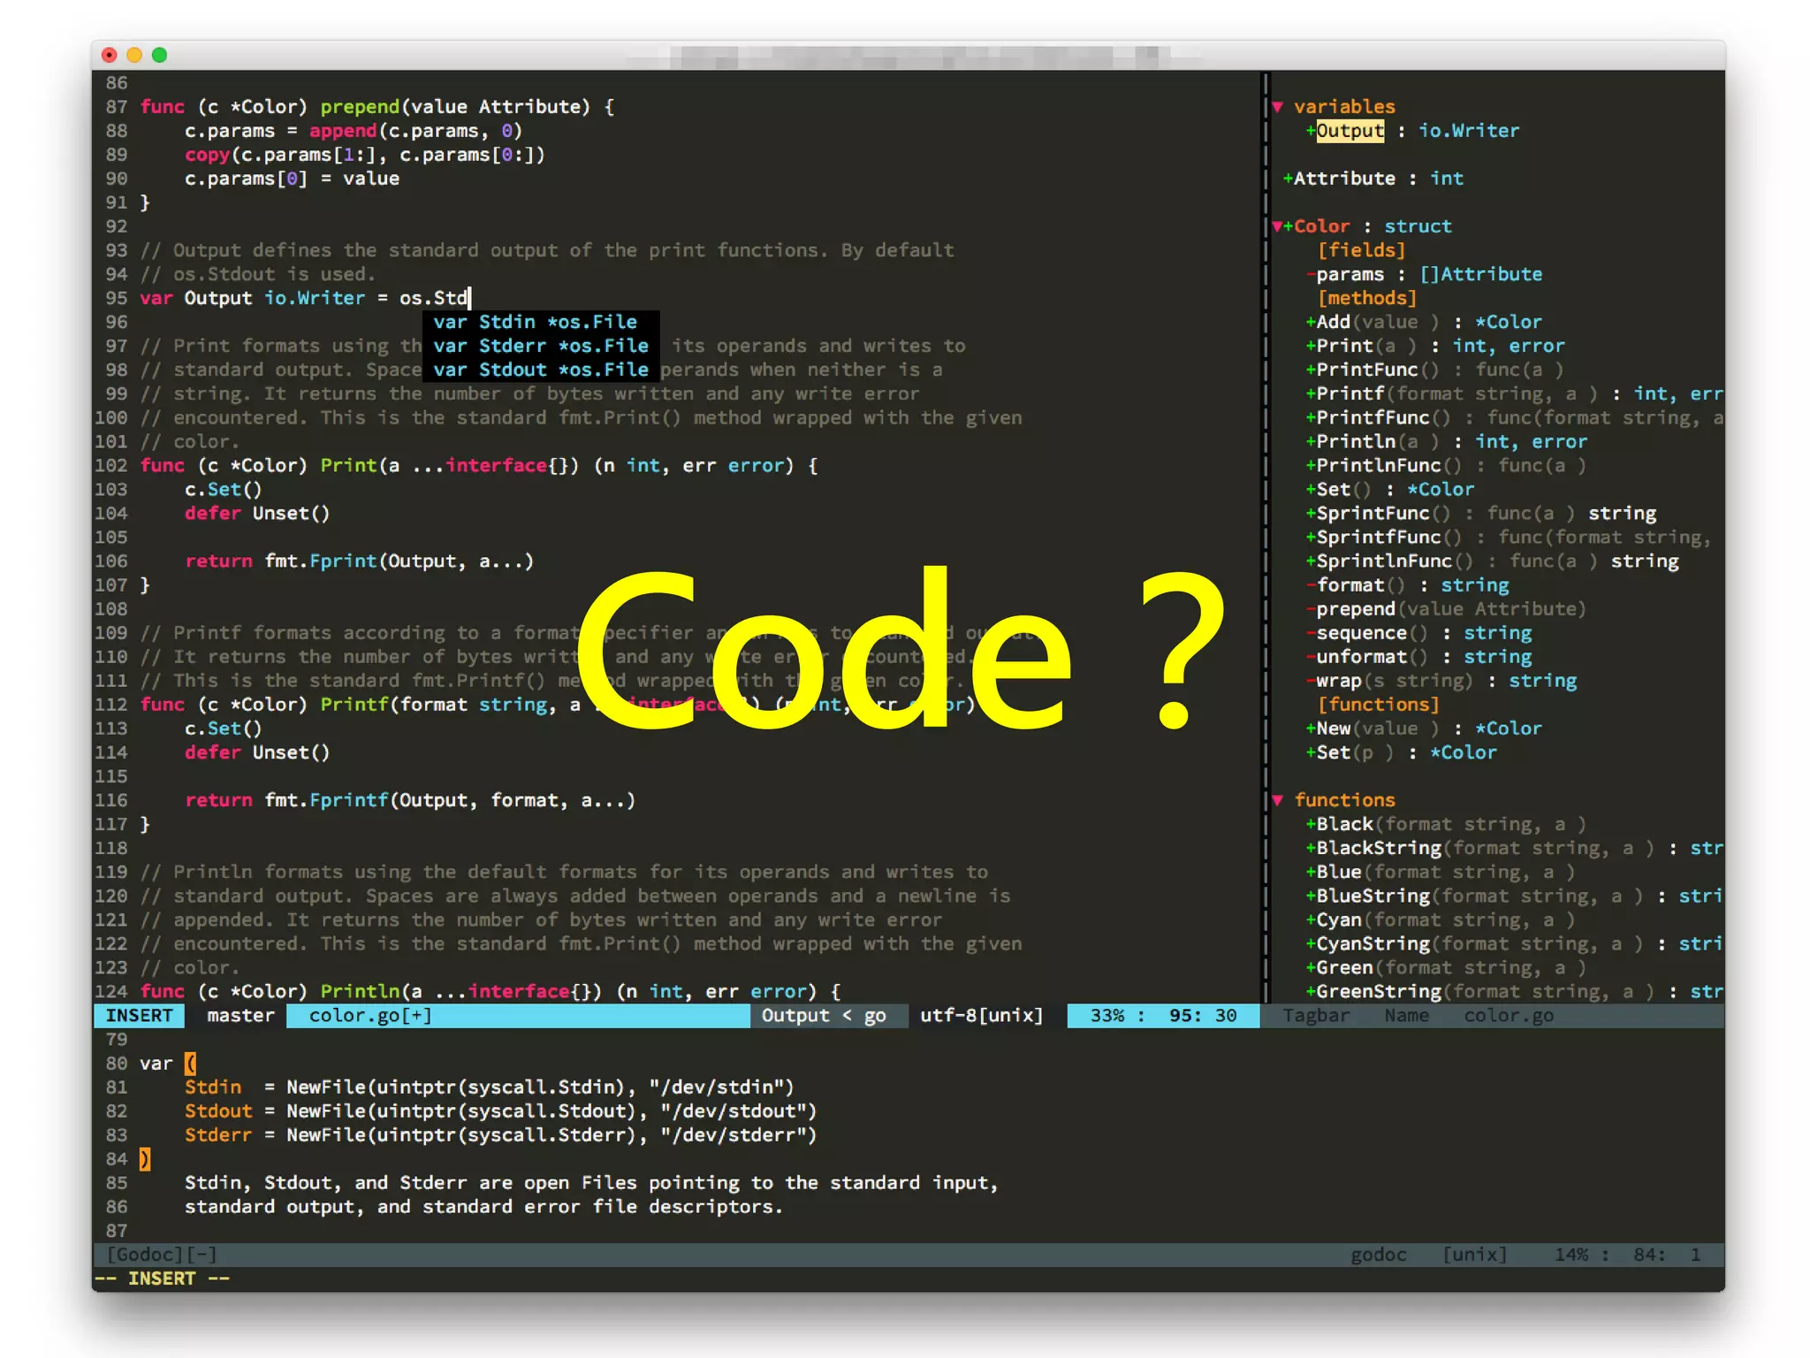Jump to Attribute : int tag
The width and height of the screenshot is (1810, 1358).
click(1374, 179)
